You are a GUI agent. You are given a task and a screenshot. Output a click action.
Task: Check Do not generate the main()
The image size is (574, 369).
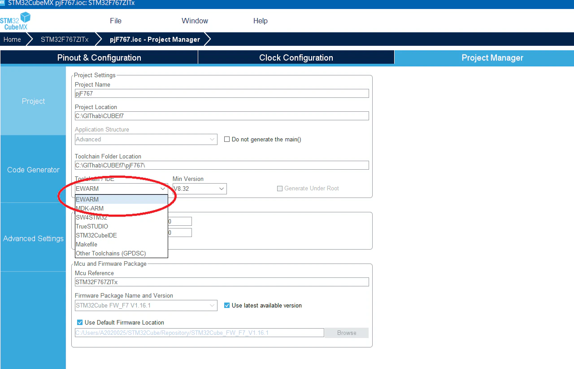click(x=227, y=139)
